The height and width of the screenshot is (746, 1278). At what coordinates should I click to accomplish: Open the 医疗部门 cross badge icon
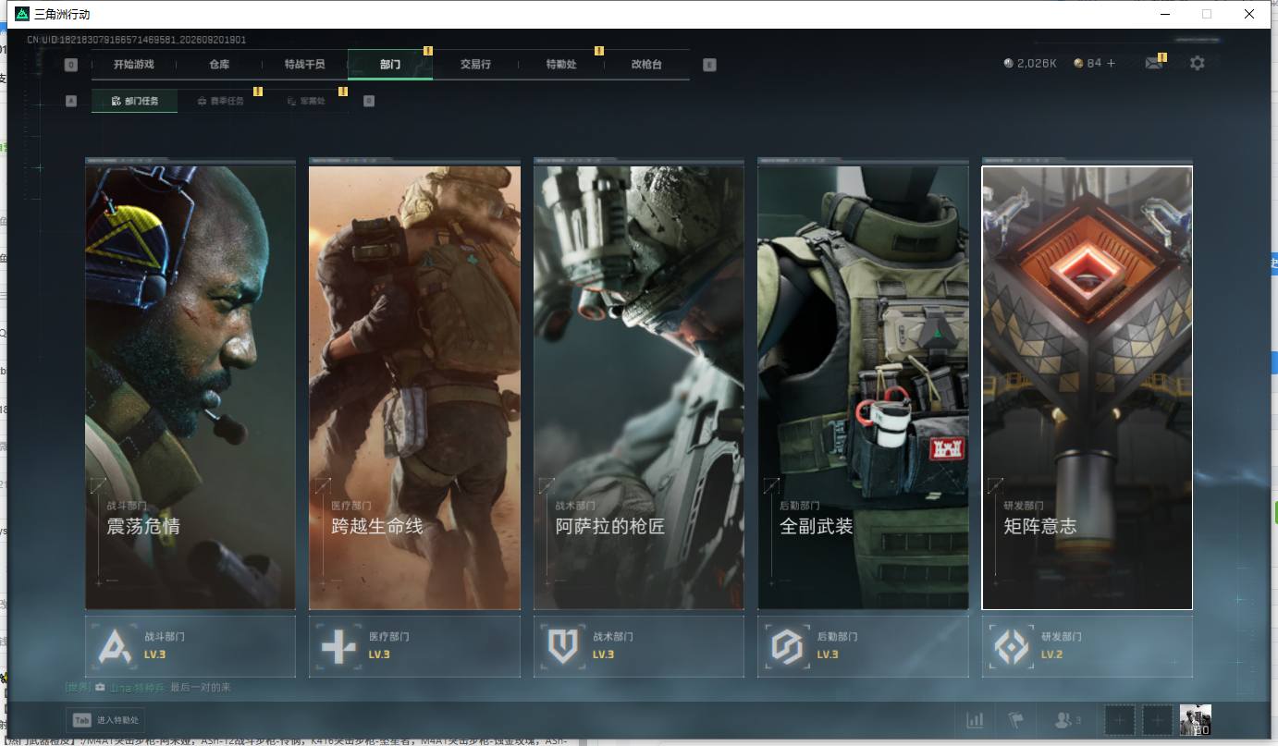pyautogui.click(x=338, y=646)
